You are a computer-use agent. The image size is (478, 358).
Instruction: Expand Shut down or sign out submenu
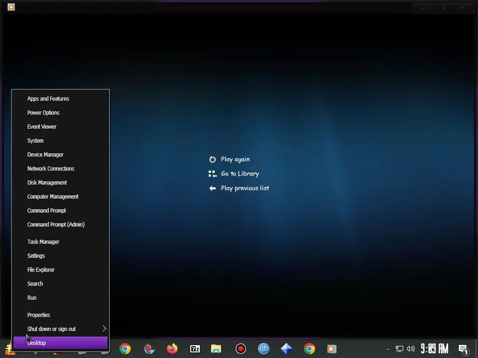60,329
